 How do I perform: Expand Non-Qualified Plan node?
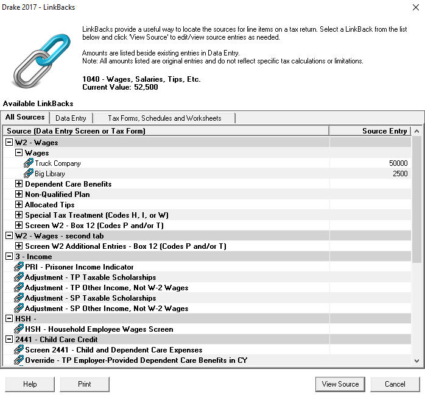point(19,195)
